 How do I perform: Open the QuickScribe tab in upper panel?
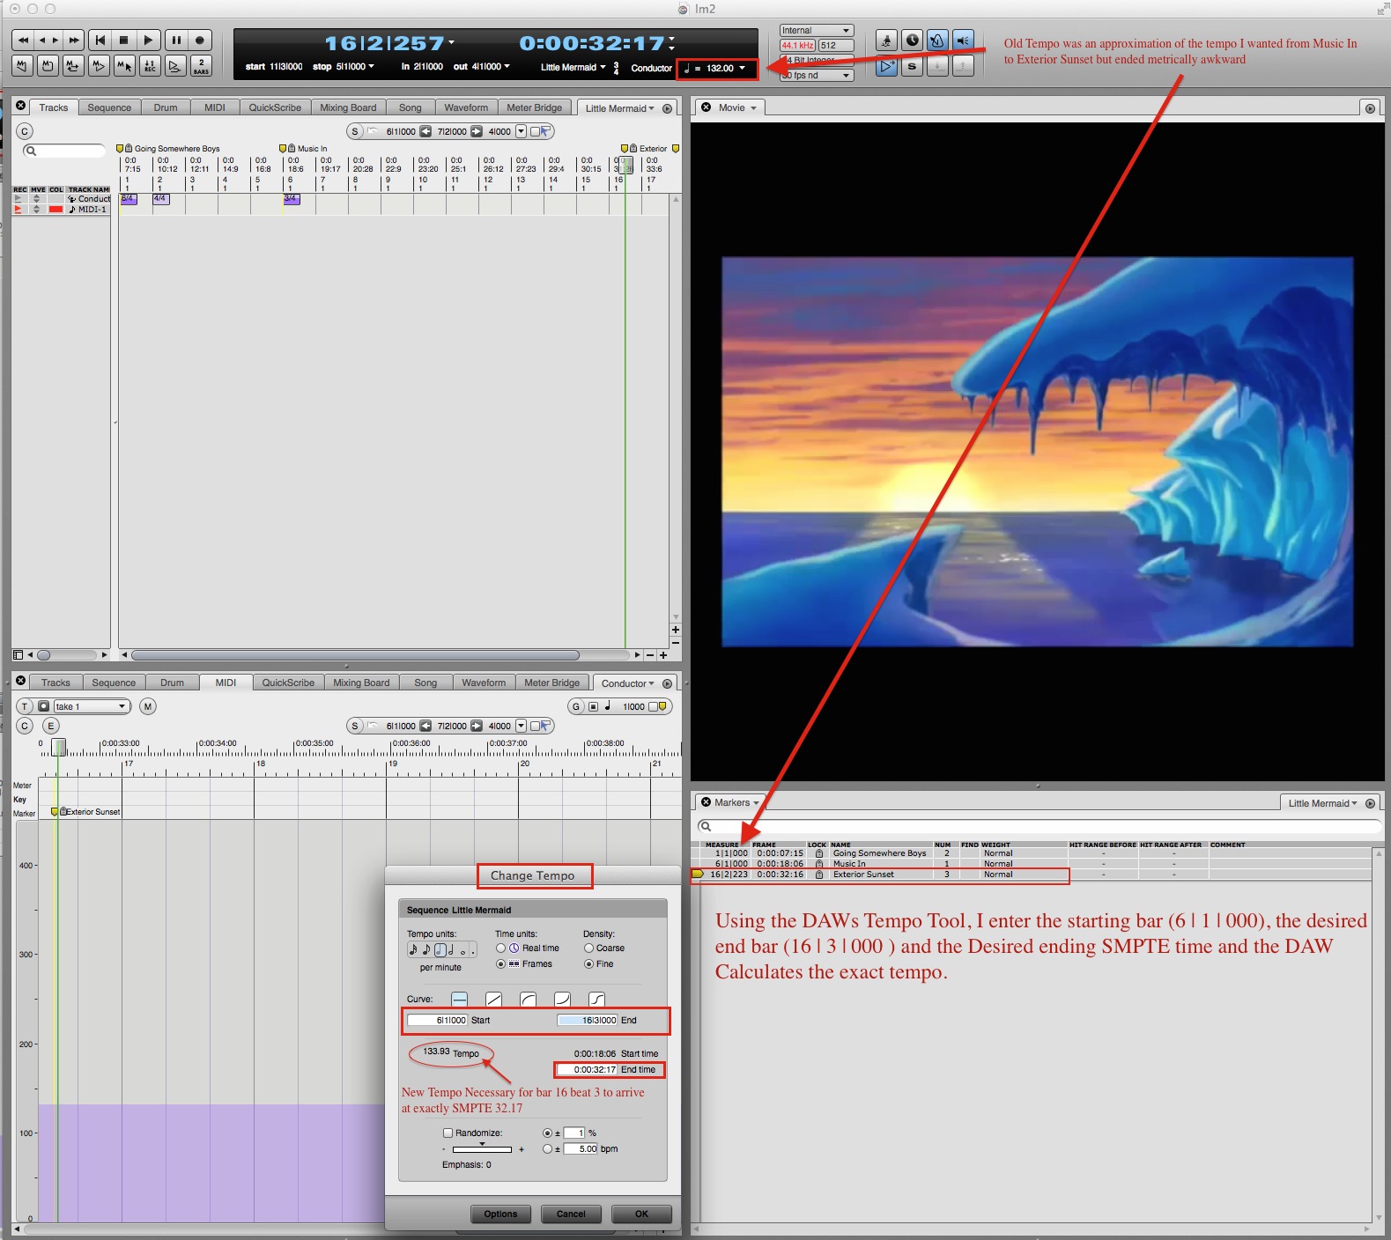coord(275,107)
